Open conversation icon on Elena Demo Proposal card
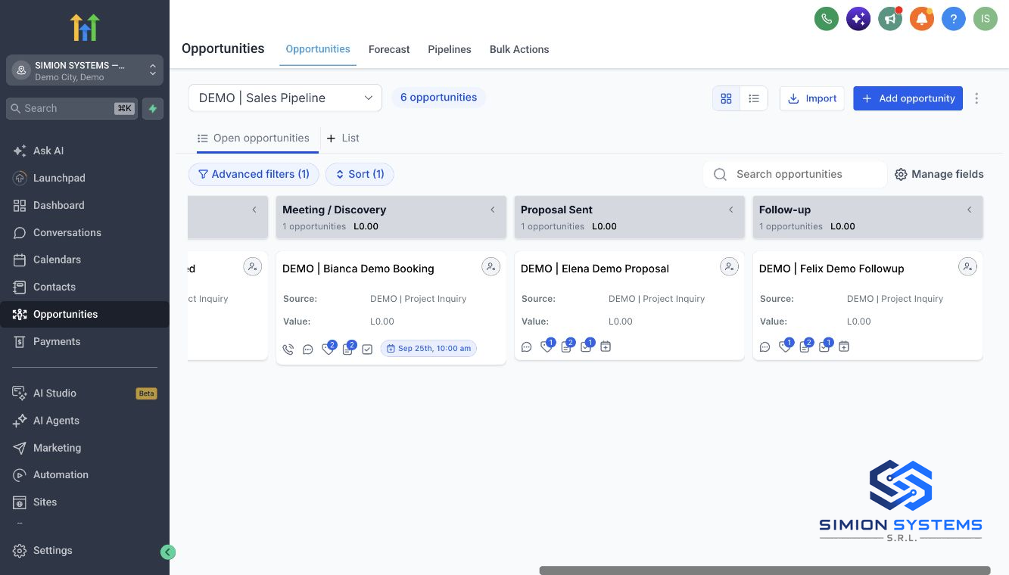This screenshot has width=1009, height=575. pyautogui.click(x=527, y=347)
